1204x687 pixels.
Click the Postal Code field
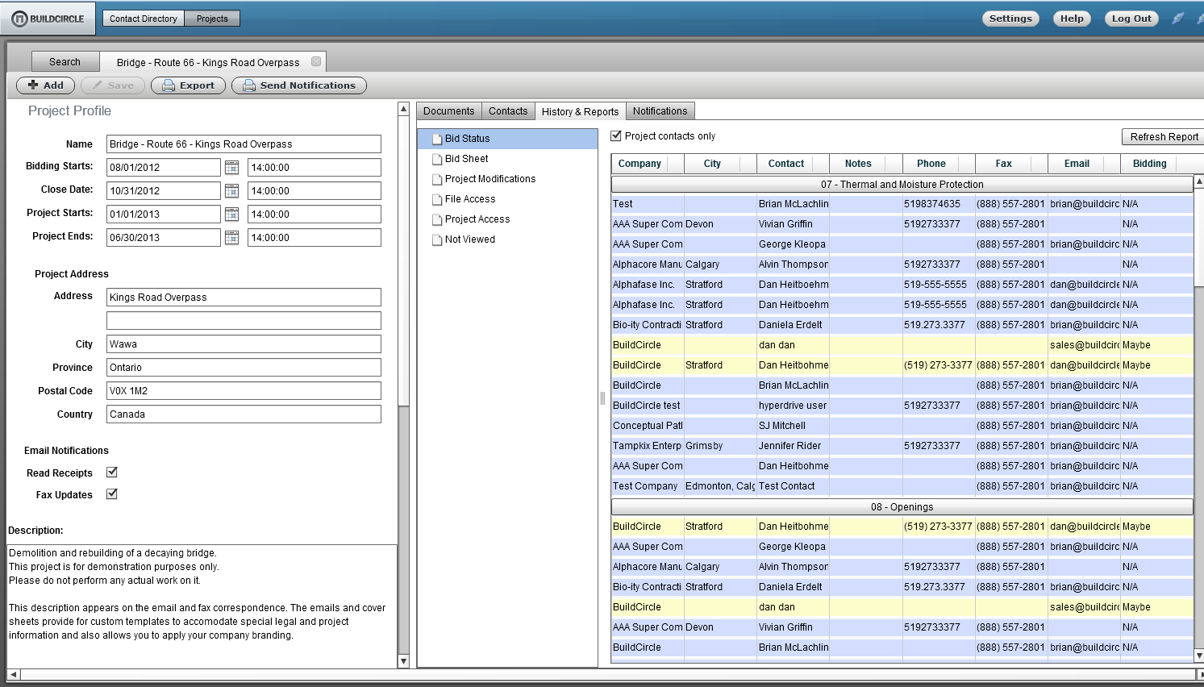(244, 391)
